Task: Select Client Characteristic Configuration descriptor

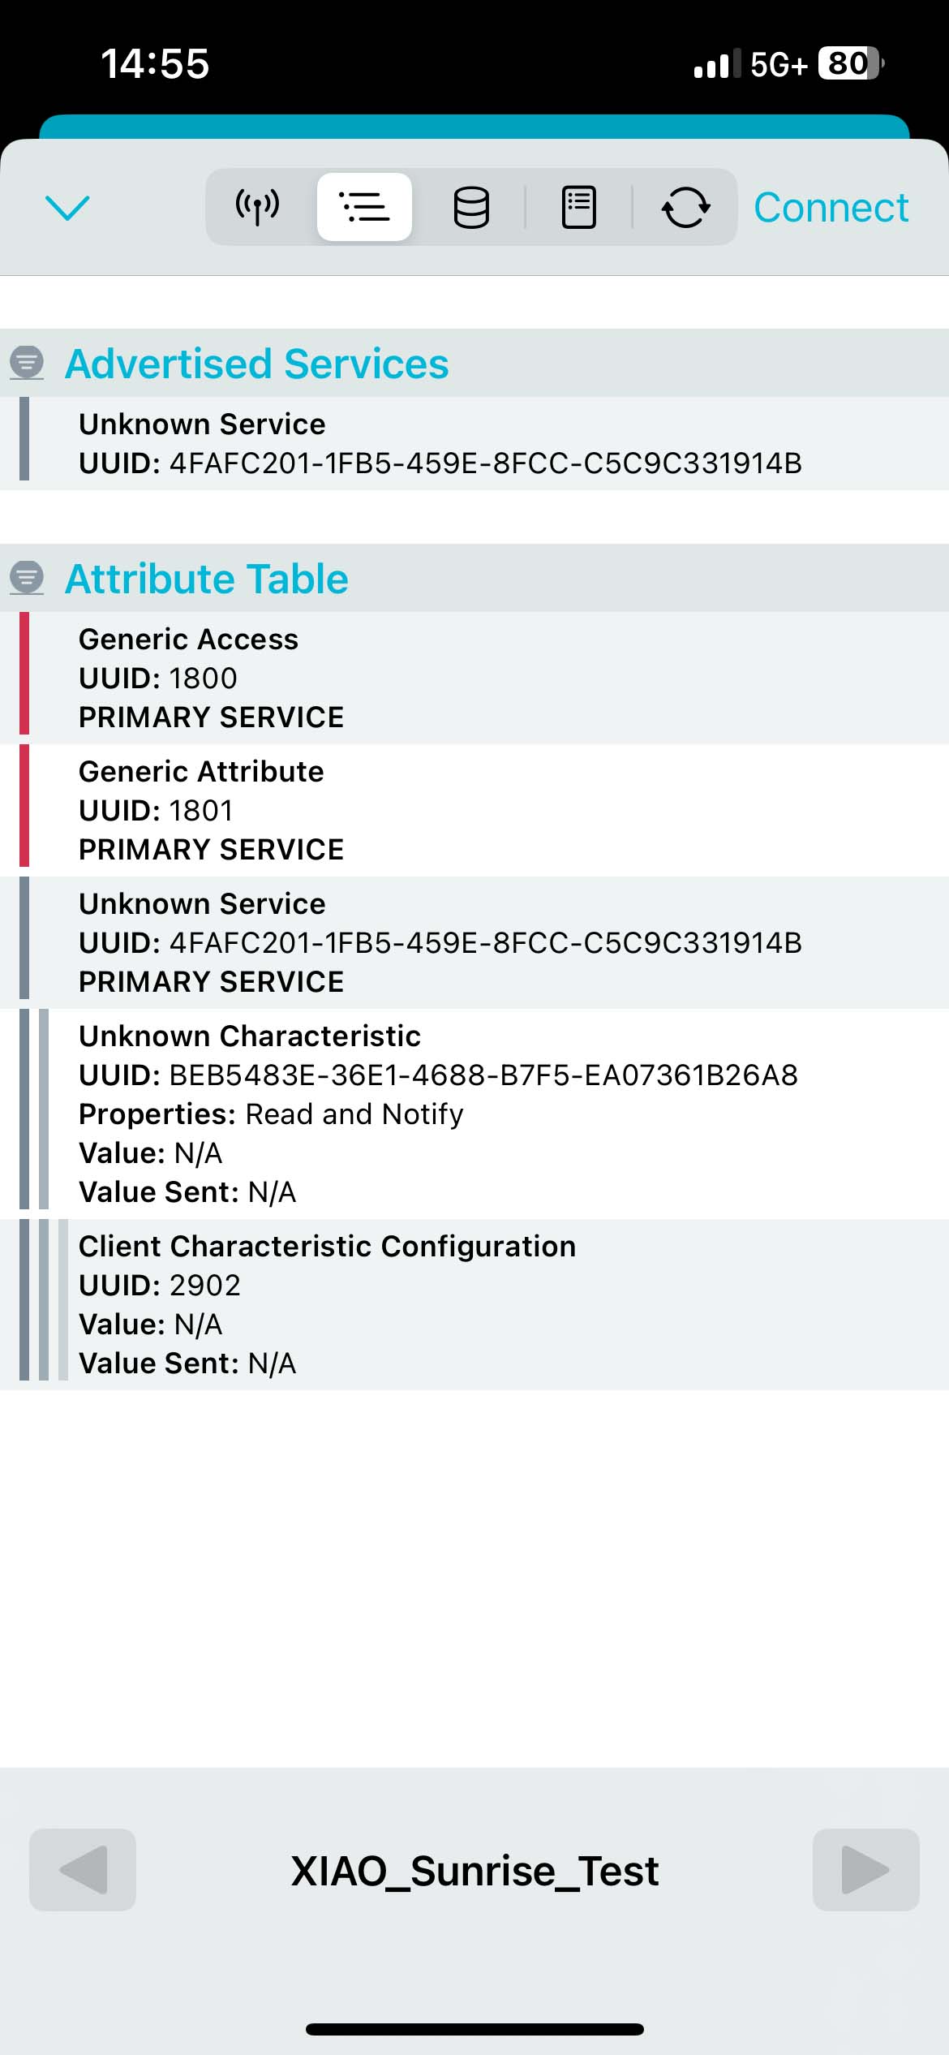Action: (474, 1304)
